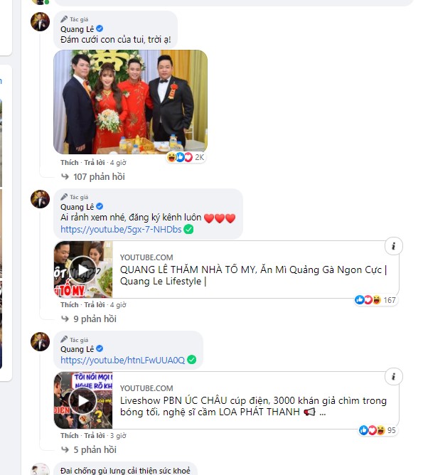Click Trả lời under Tố My video comment
Viewport: 423px width, 475px height.
[94, 305]
